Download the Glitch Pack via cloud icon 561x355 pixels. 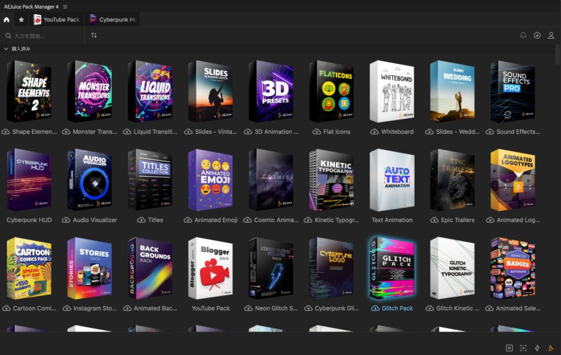[x=375, y=308]
